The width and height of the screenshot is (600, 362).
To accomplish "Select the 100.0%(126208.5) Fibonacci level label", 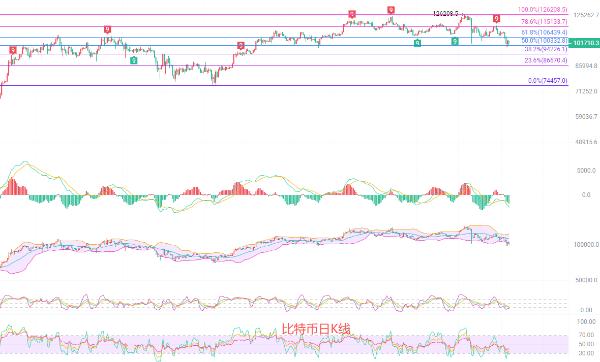I will (x=543, y=10).
